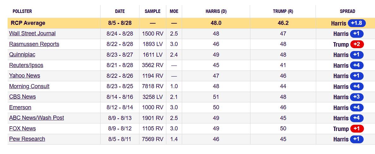375x154 pixels.
Task: Open the Wall Street Journal poll link
Action: pyautogui.click(x=32, y=33)
